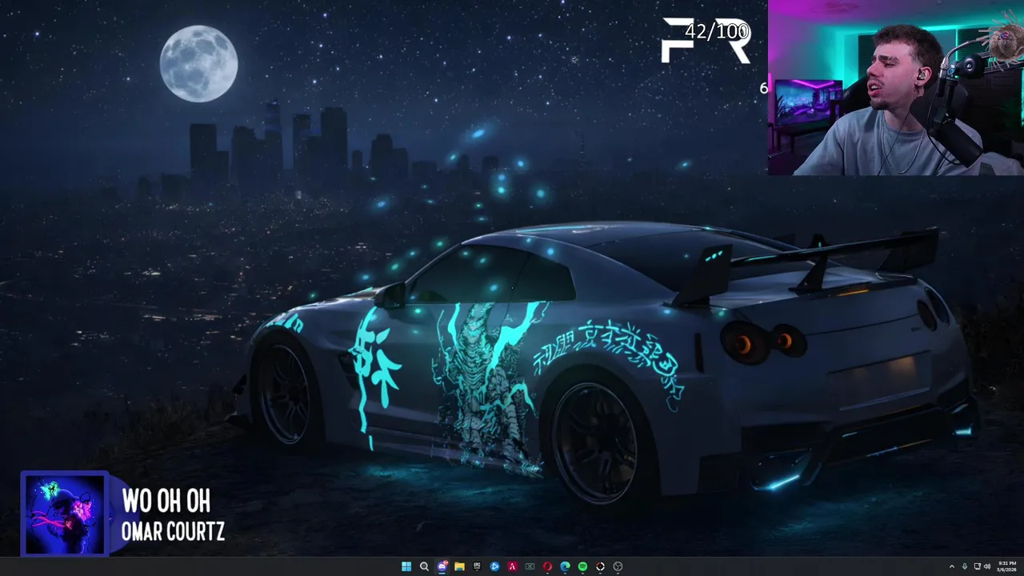This screenshot has width=1024, height=576.
Task: Open File Explorer folder icon
Action: 459,566
